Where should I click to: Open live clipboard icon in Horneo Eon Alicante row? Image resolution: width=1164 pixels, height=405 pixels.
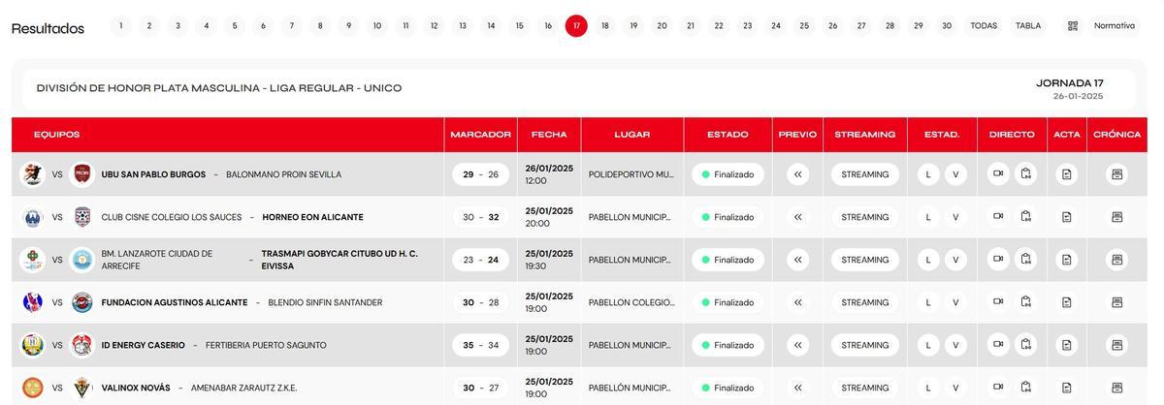tap(1026, 217)
